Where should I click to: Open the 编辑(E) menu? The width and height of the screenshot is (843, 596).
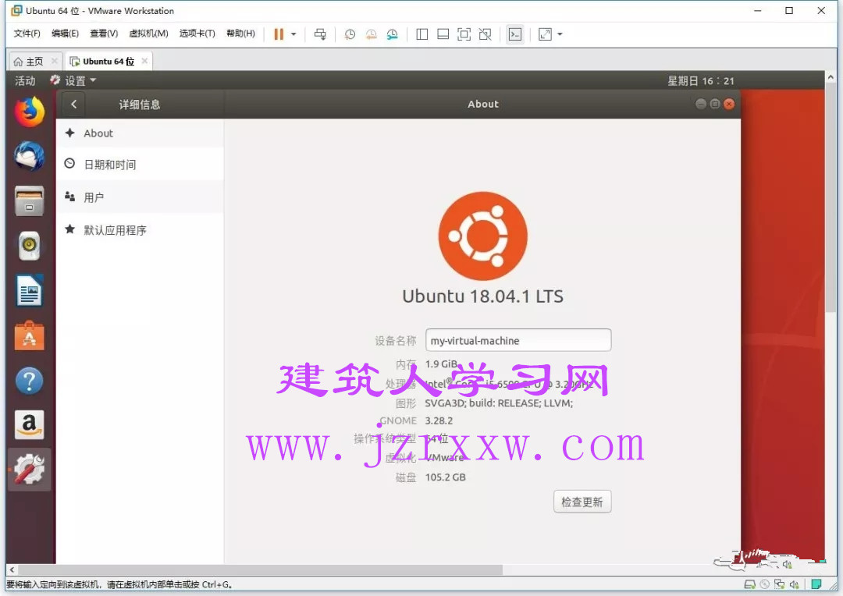[x=65, y=34]
